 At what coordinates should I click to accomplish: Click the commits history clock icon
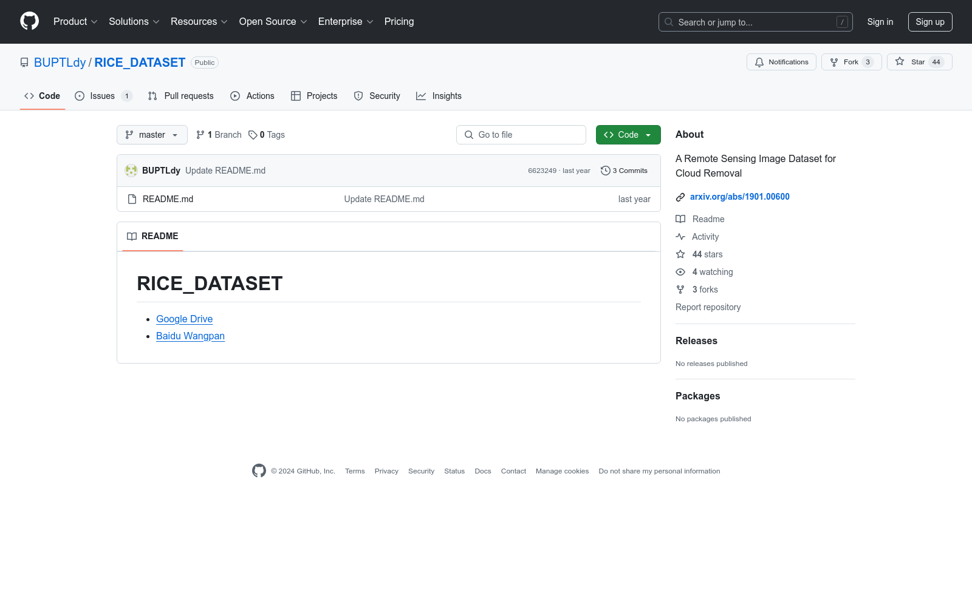[x=605, y=171]
